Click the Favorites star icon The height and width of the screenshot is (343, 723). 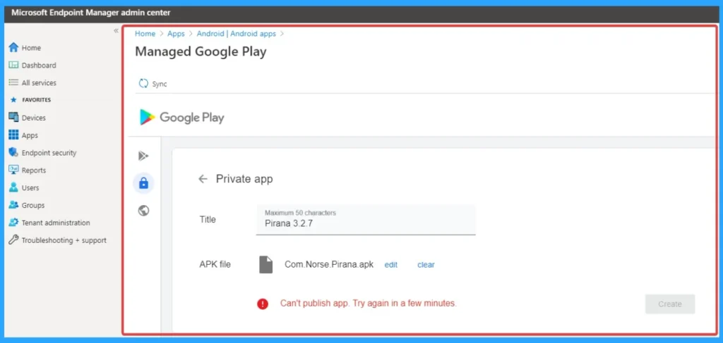[13, 100]
